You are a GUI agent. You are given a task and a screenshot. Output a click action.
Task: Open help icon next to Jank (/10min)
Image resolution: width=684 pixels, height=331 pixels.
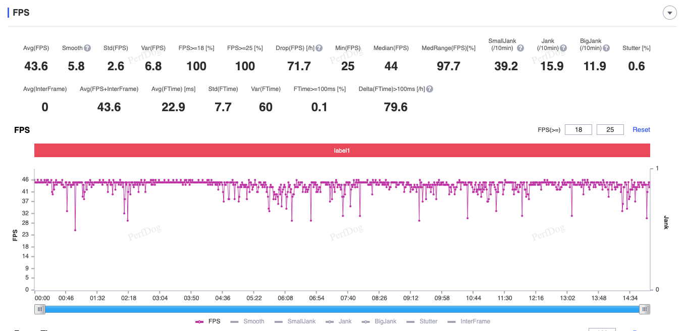point(563,48)
